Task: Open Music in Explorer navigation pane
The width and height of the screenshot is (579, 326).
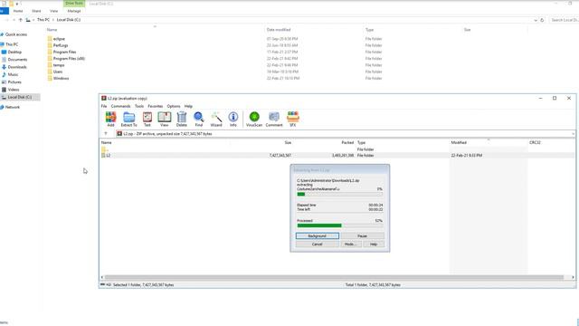Action: click(13, 74)
